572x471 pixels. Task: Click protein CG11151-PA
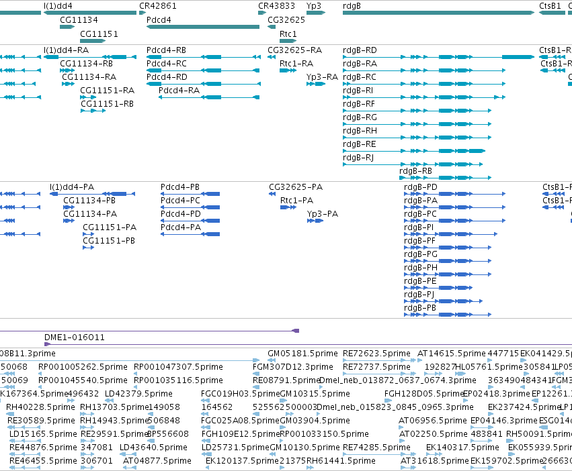point(110,227)
